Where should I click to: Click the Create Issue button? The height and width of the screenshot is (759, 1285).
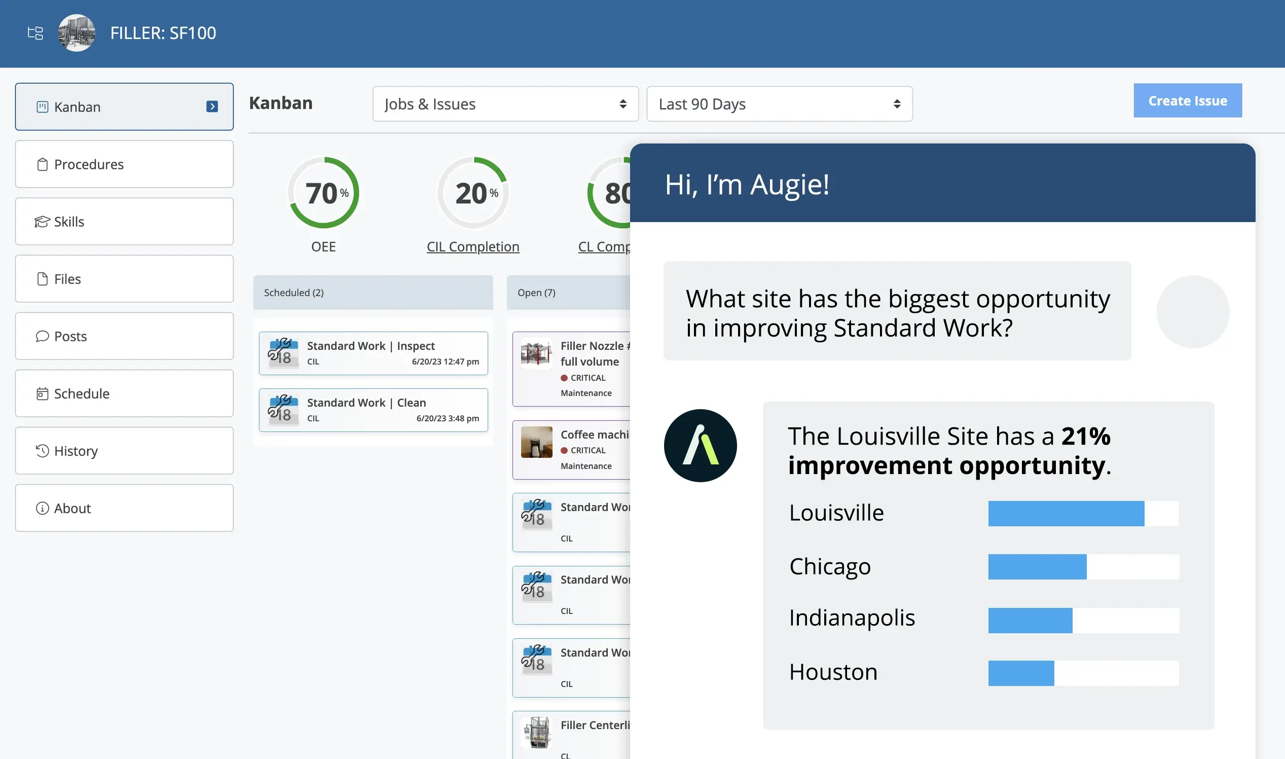1188,100
